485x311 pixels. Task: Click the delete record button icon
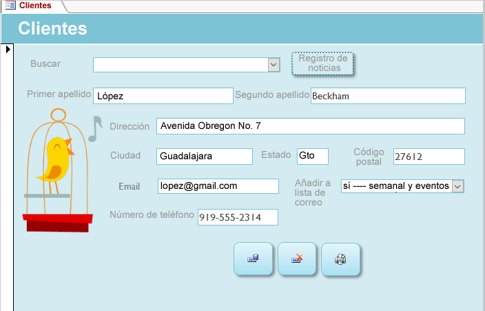click(x=297, y=259)
